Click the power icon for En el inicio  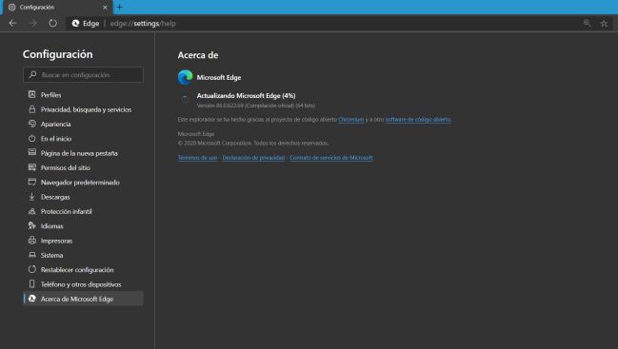click(32, 138)
